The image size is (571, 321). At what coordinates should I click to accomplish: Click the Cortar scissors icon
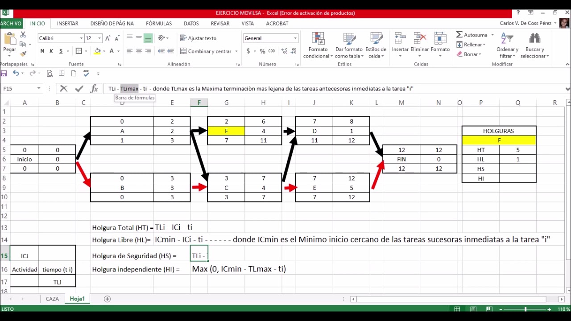[x=23, y=35]
